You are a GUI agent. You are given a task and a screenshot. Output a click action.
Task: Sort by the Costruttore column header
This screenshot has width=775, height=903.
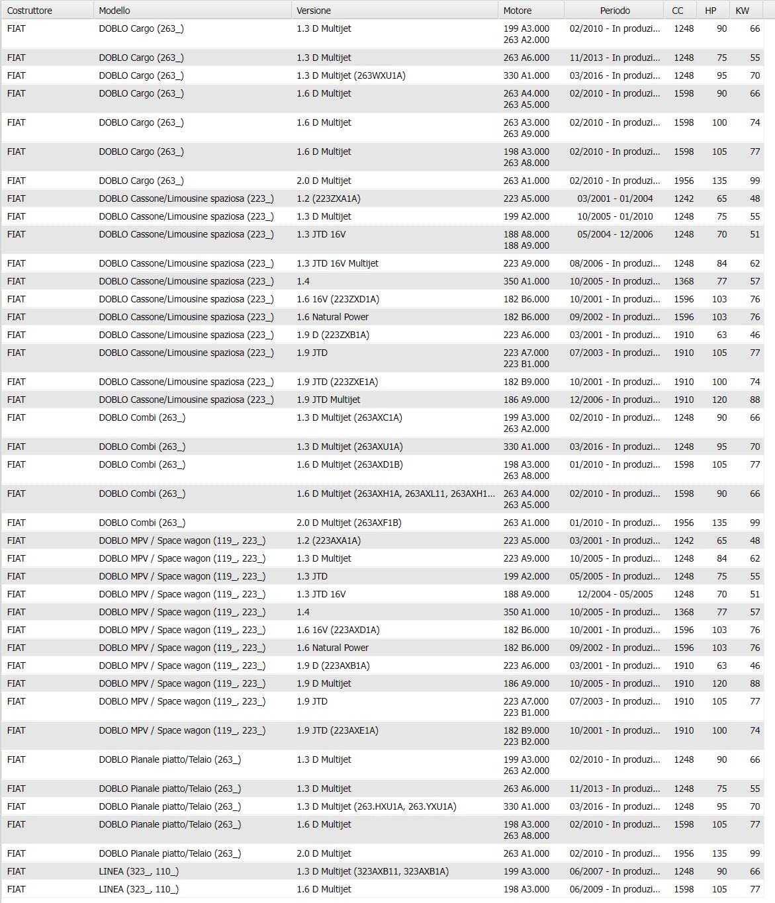tap(47, 11)
